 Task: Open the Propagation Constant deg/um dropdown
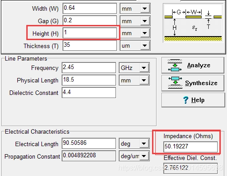click(134, 156)
